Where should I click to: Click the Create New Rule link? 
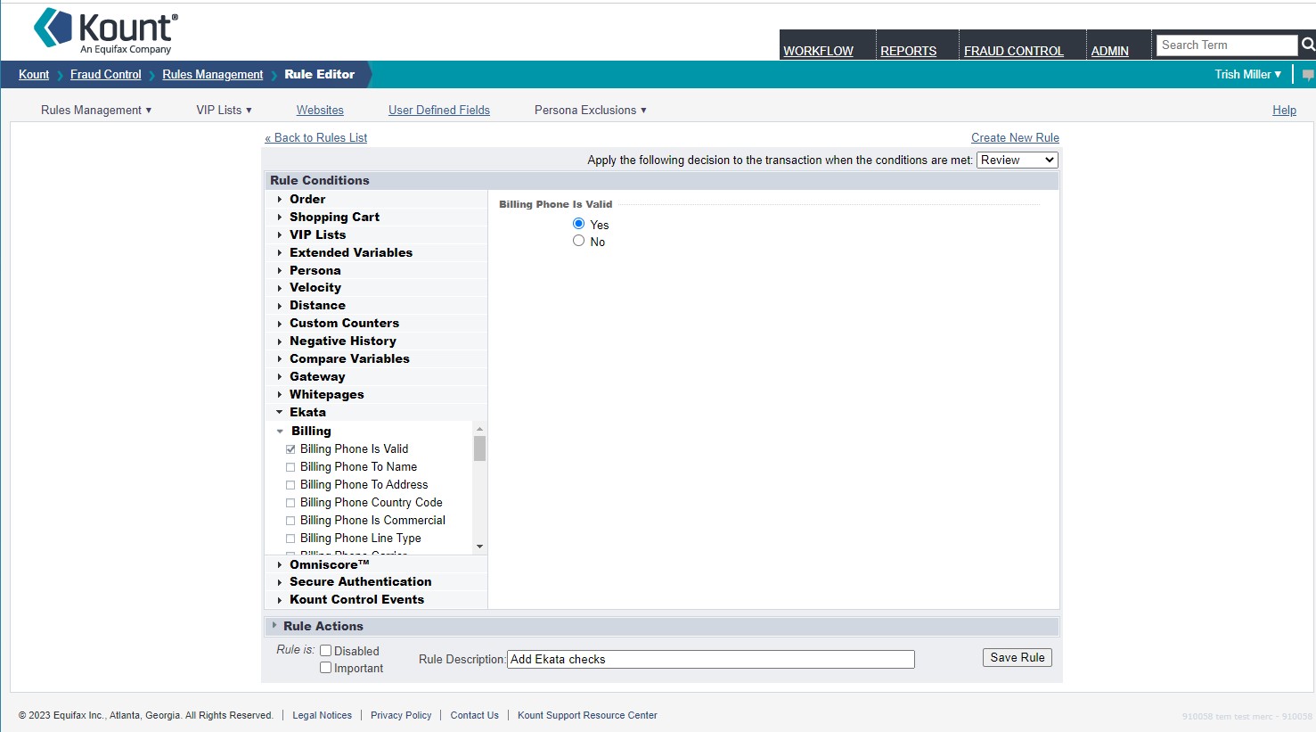coord(1015,137)
